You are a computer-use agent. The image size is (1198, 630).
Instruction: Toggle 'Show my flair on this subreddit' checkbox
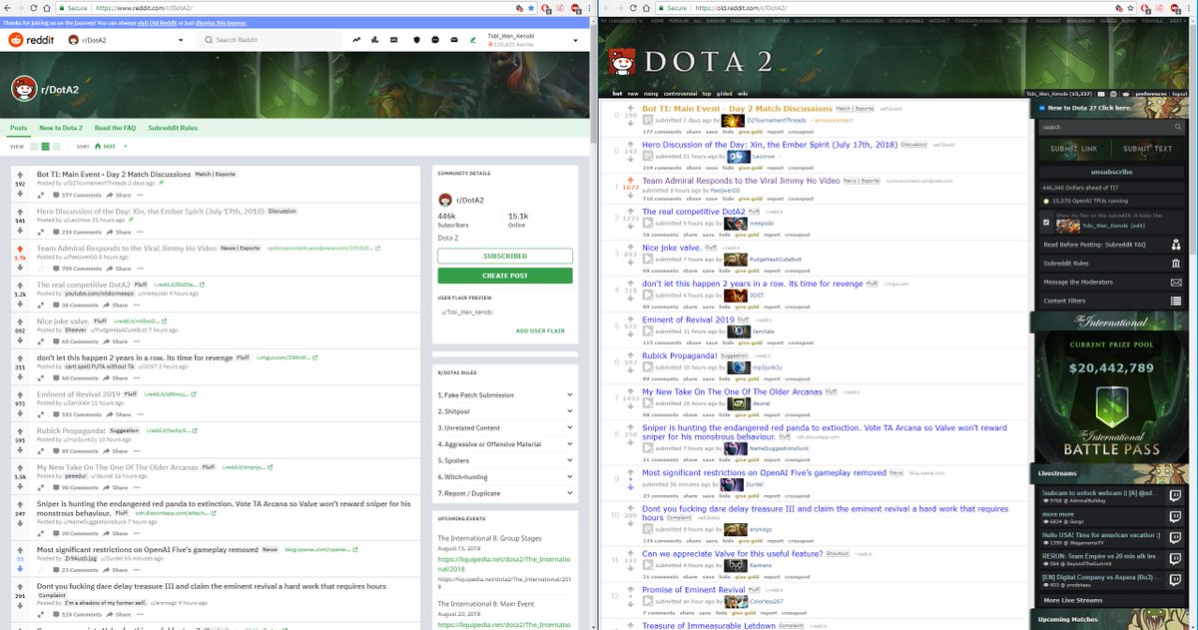tap(1046, 222)
